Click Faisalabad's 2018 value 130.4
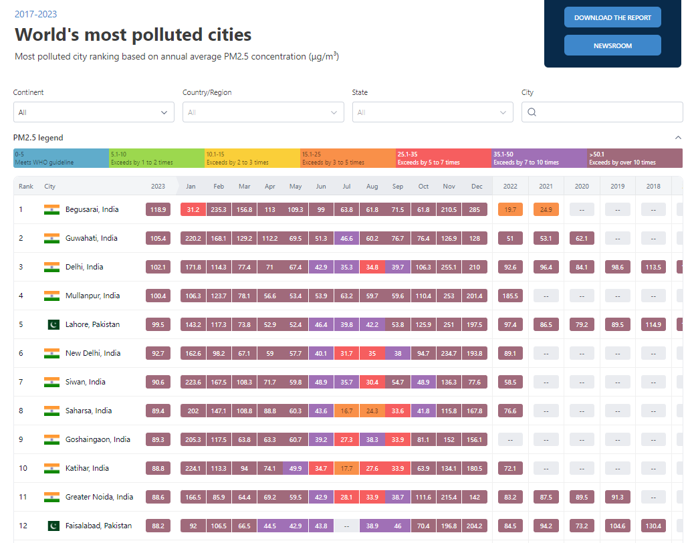 coord(653,526)
